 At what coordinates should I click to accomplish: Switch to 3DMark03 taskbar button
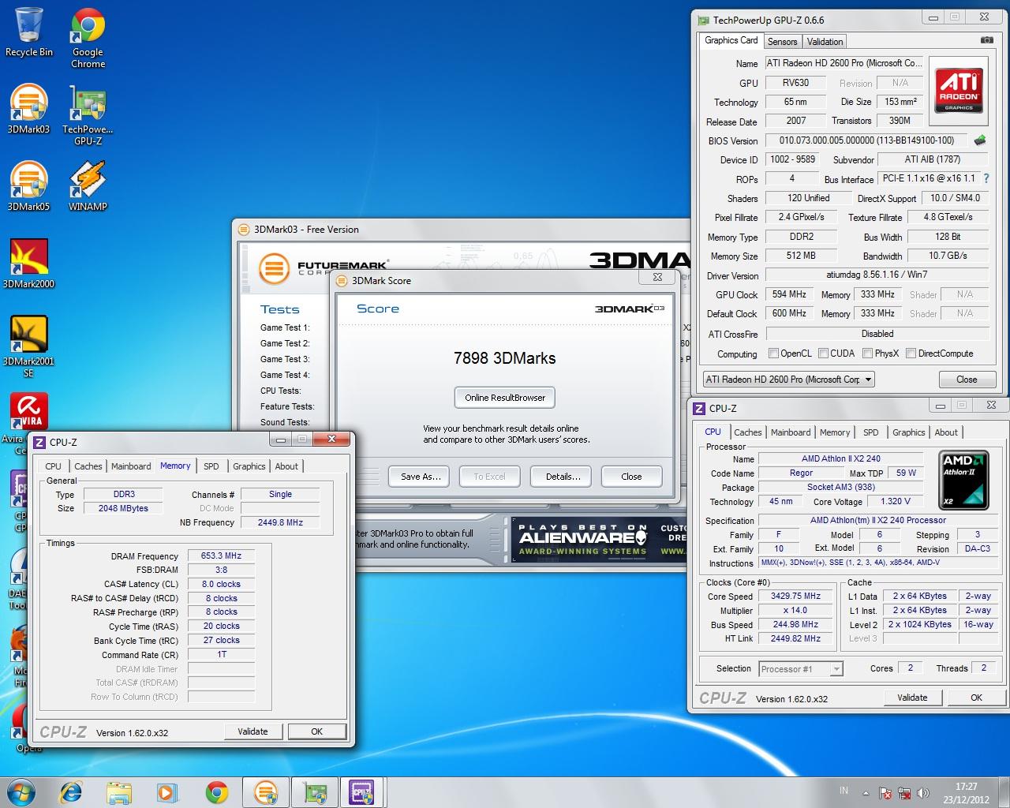[x=266, y=791]
